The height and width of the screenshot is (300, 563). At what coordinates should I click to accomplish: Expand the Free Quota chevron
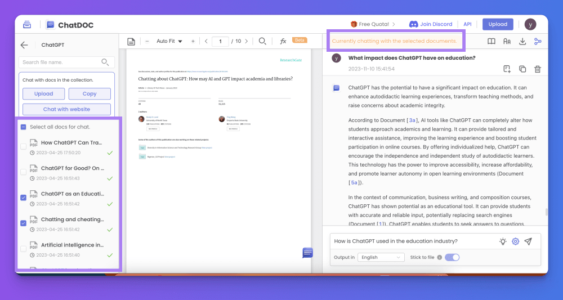(x=394, y=24)
